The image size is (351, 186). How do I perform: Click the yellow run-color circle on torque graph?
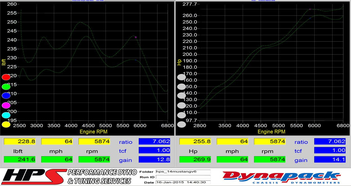pyautogui.click(x=6, y=125)
